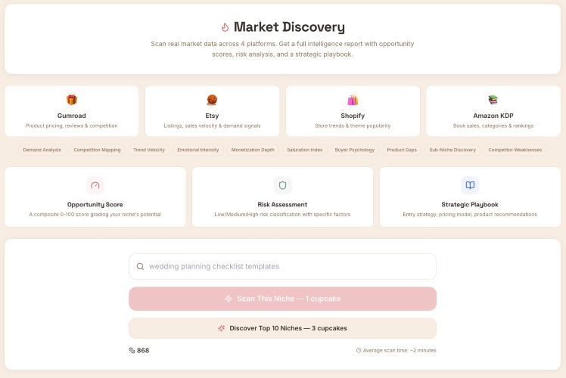The width and height of the screenshot is (566, 378).
Task: Click the Gumroad gift box icon
Action: pyautogui.click(x=72, y=100)
